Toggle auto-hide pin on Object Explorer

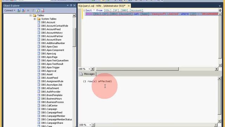click(x=71, y=6)
